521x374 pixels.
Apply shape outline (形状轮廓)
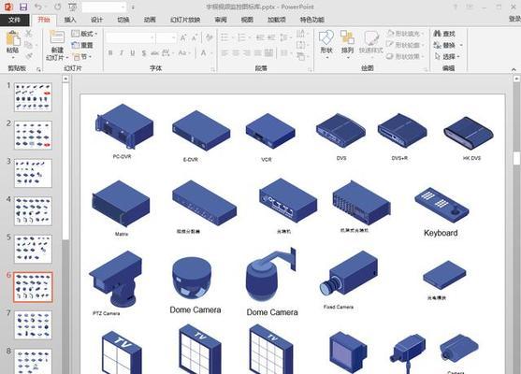click(x=405, y=45)
